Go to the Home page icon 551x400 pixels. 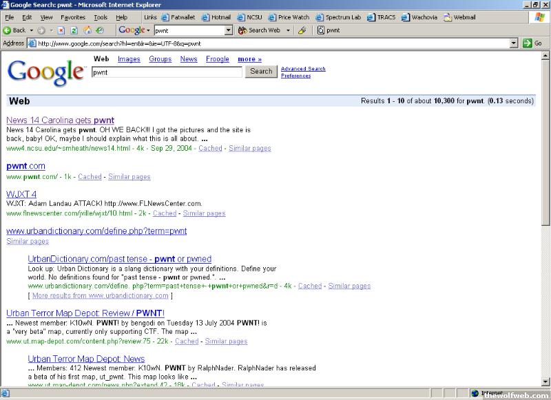87,30
